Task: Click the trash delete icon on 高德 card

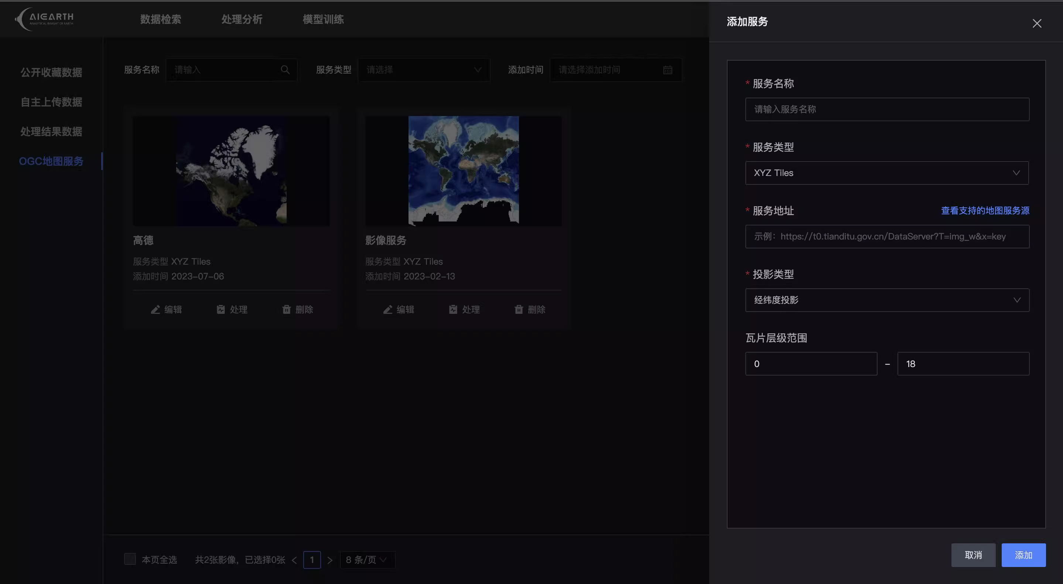Action: point(286,309)
